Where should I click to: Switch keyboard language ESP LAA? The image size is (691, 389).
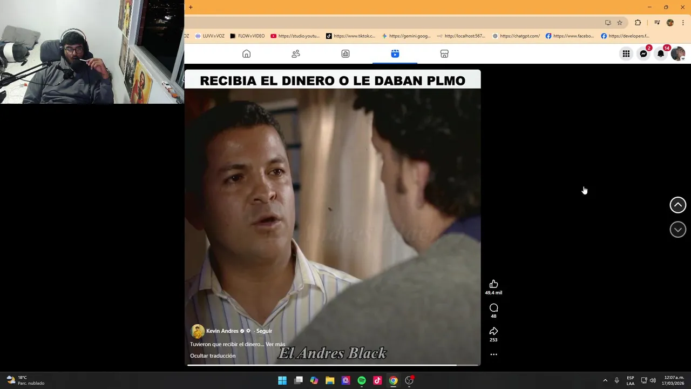[631, 380]
